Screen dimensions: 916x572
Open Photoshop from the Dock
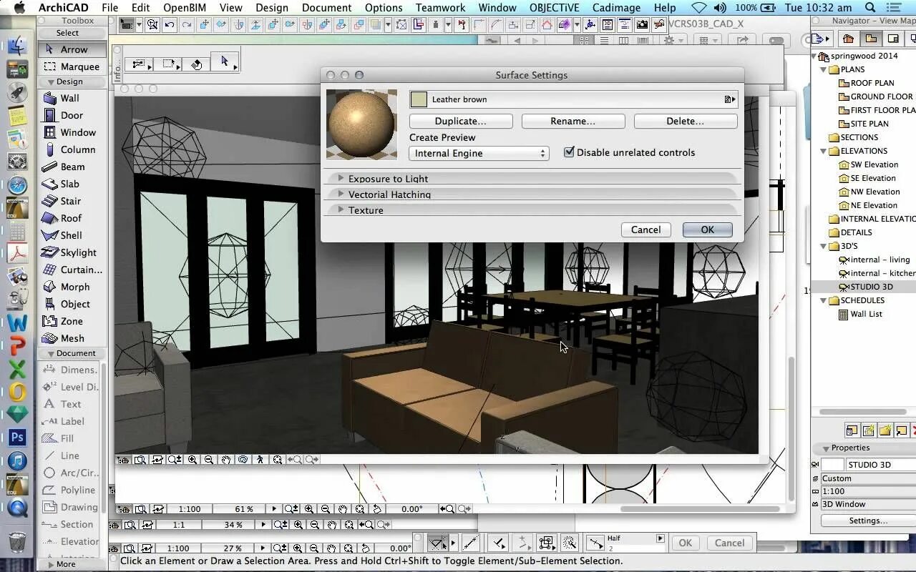point(17,438)
